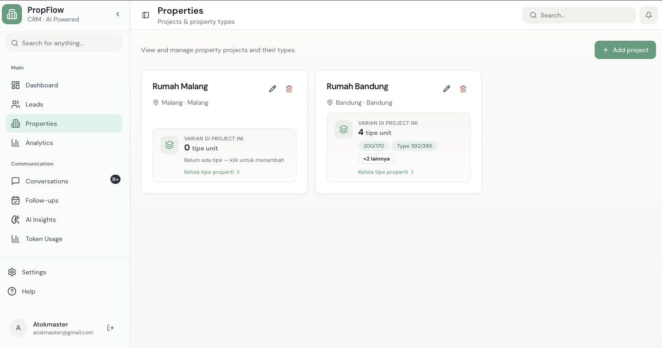Focus the 'Search for anything' sidebar field

point(64,43)
